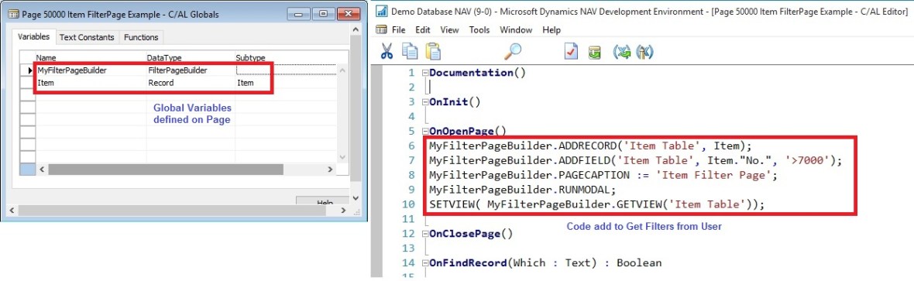Select the FilterPageBuilder DataType cell

tap(191, 70)
